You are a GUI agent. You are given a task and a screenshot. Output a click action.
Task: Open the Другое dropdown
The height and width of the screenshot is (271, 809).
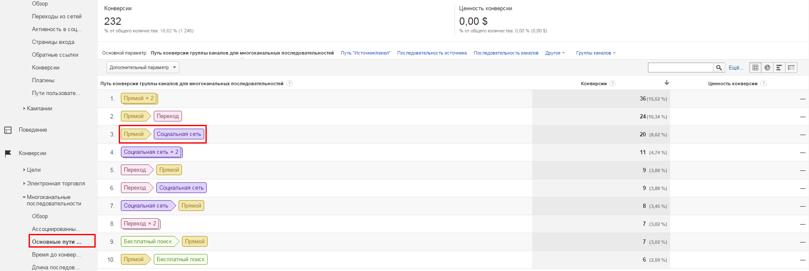click(555, 53)
